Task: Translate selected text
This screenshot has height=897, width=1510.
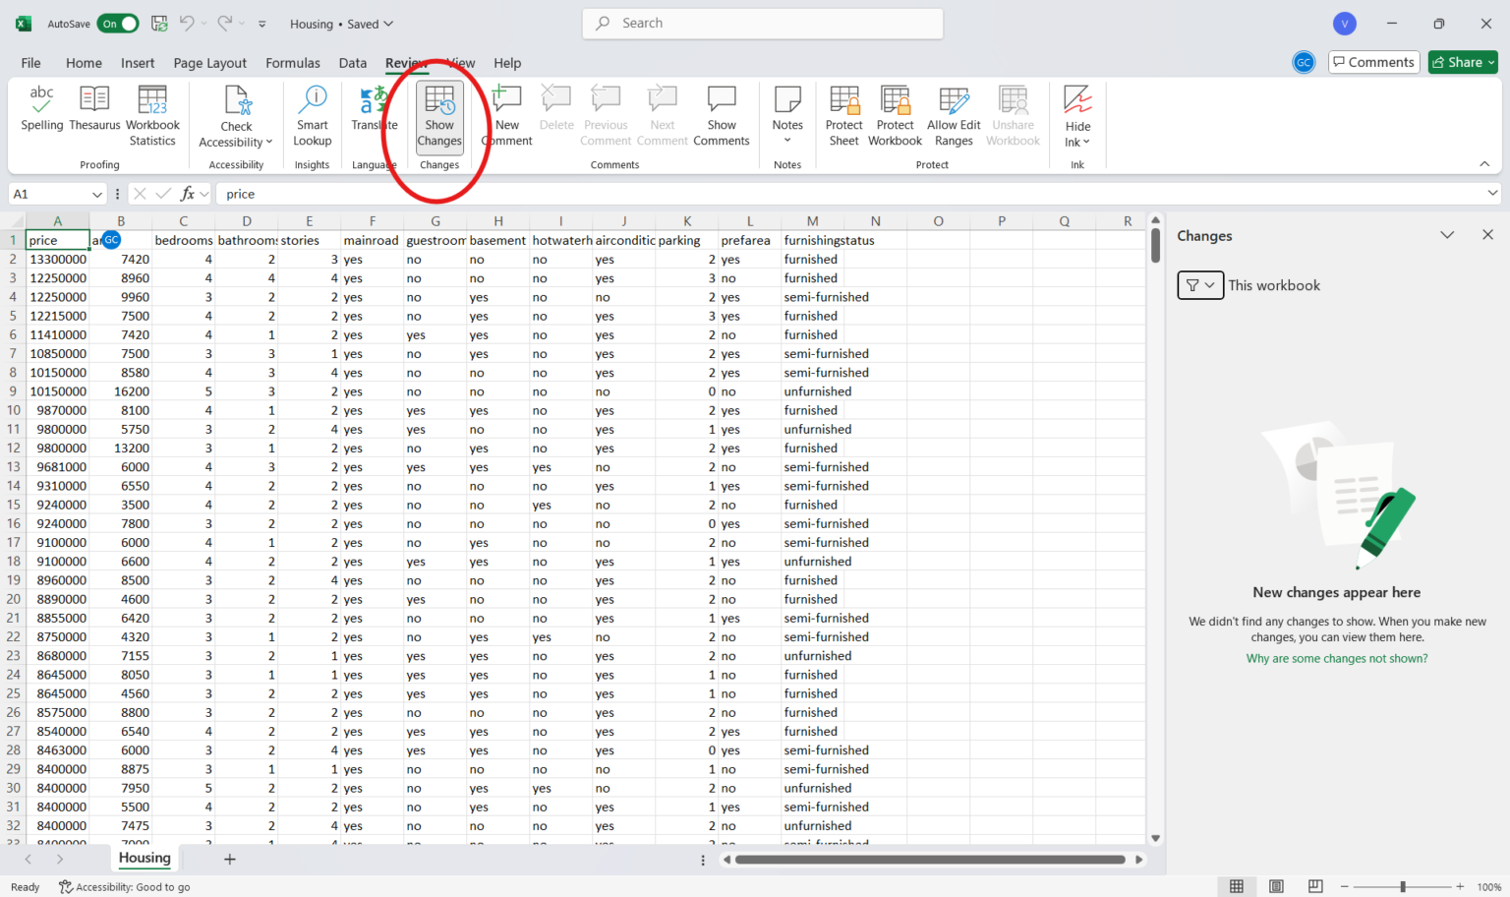Action: click(374, 111)
